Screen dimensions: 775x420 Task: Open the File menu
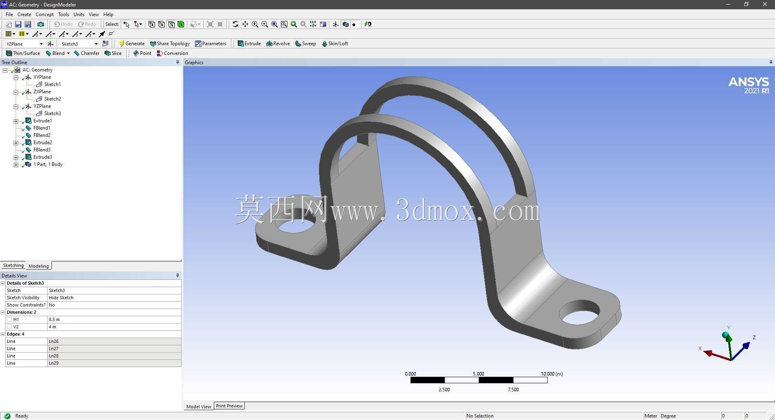point(9,15)
